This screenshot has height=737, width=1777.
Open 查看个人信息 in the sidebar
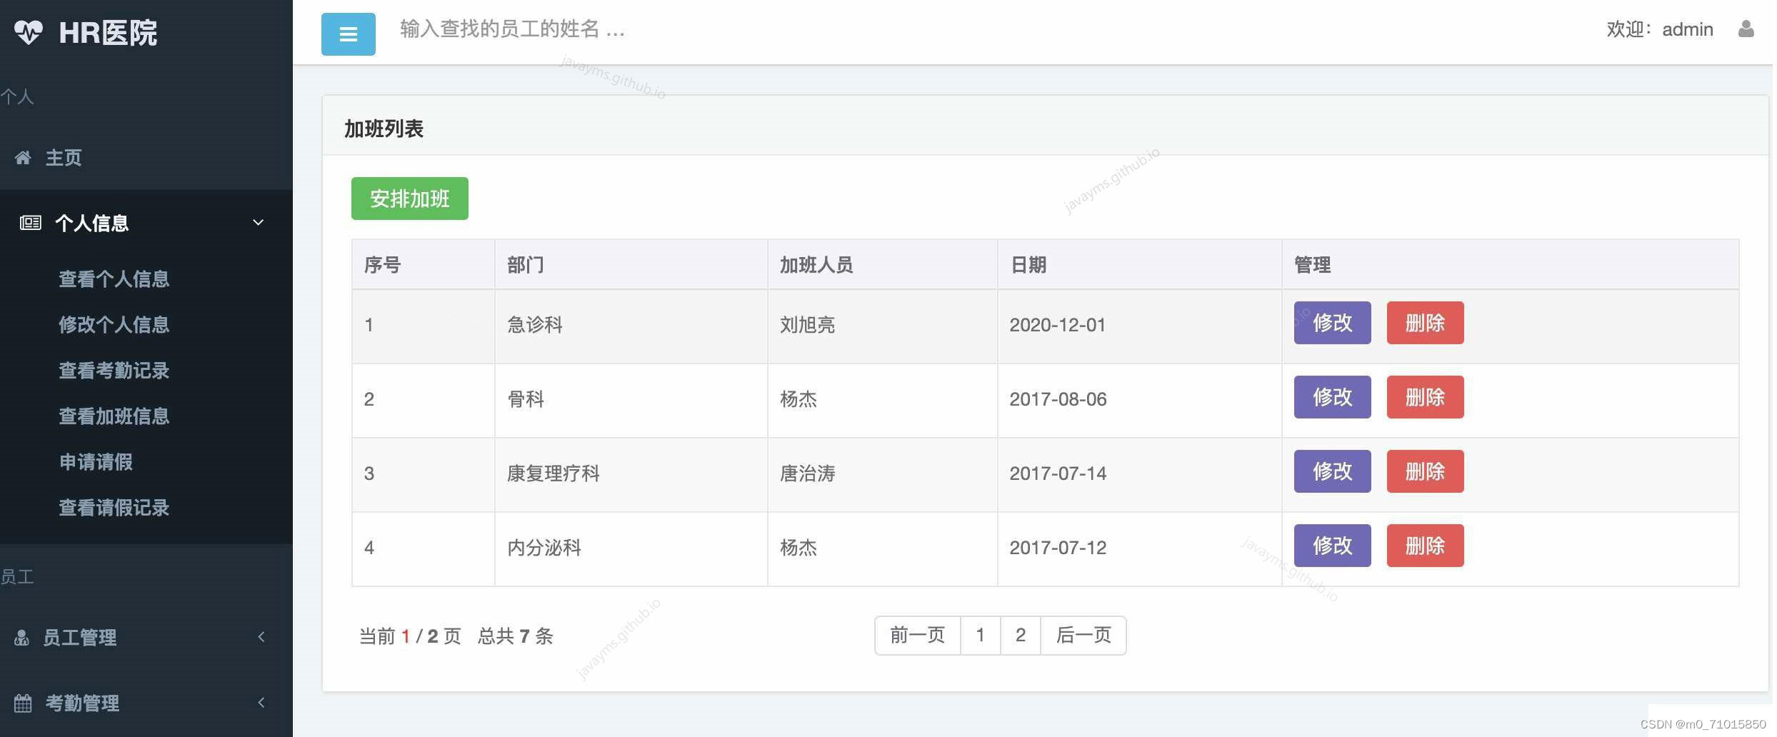pos(114,279)
